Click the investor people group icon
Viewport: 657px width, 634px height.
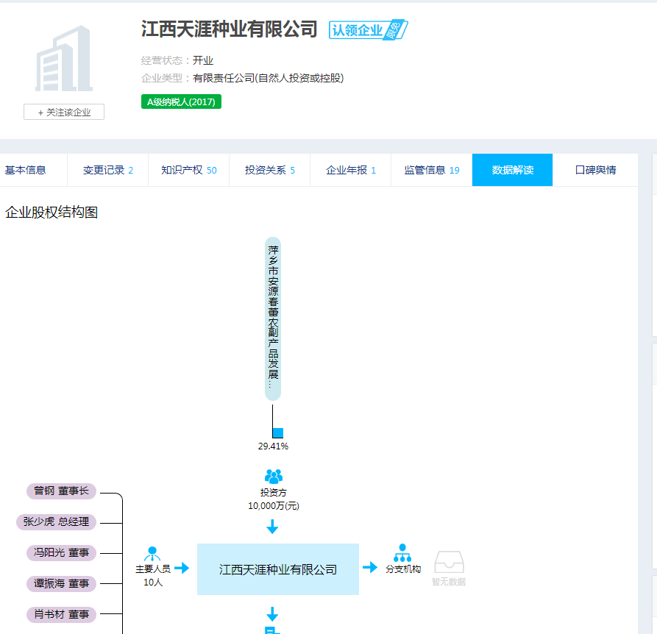273,477
